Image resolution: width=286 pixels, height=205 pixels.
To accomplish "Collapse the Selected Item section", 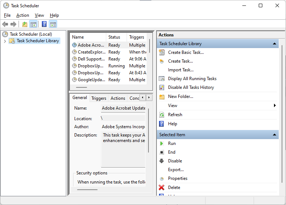I will point(275,135).
